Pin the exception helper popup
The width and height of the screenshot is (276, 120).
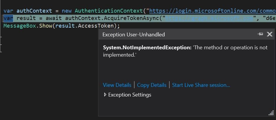pyautogui.click(x=260, y=34)
